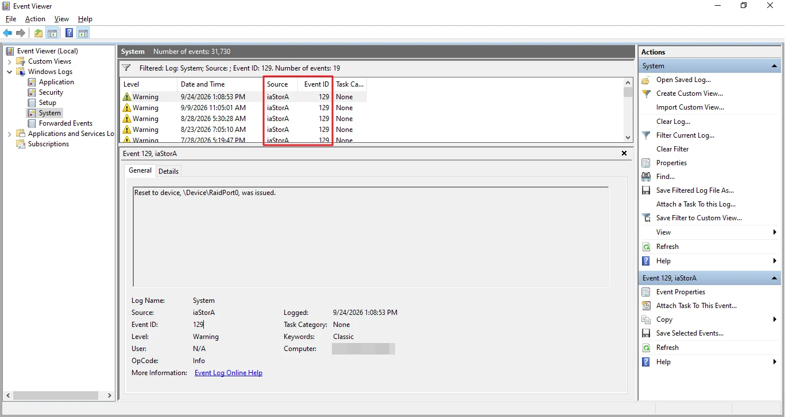Click the Event Properties icon
The width and height of the screenshot is (785, 417).
coord(646,292)
